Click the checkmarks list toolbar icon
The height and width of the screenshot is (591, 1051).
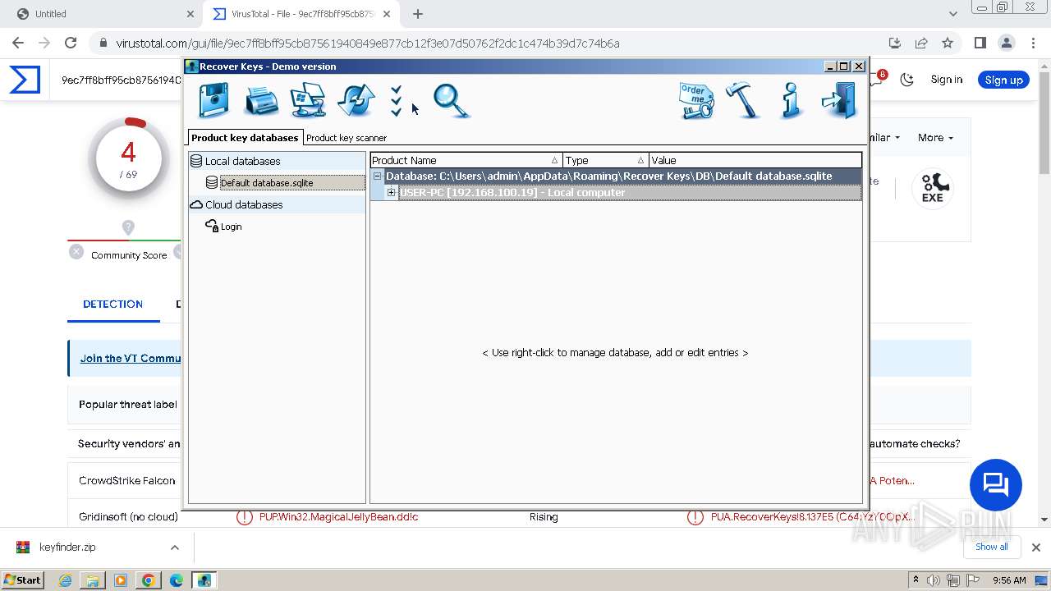point(397,101)
